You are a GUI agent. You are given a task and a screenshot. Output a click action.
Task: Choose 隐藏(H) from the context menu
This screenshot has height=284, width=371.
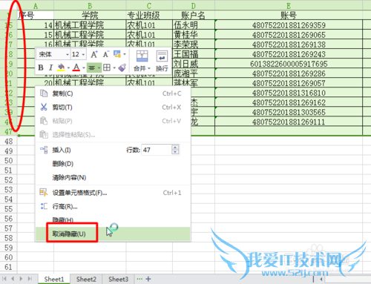coord(113,219)
